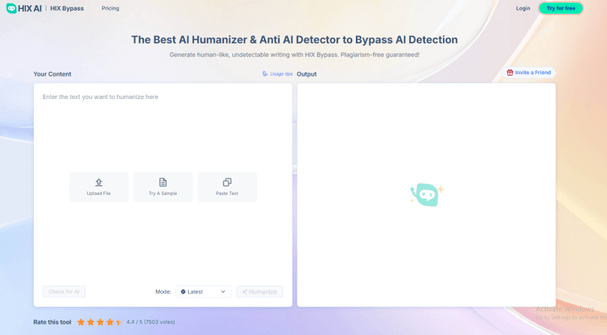Click the Invite a Friend gift button
The width and height of the screenshot is (607, 335).
tap(528, 73)
